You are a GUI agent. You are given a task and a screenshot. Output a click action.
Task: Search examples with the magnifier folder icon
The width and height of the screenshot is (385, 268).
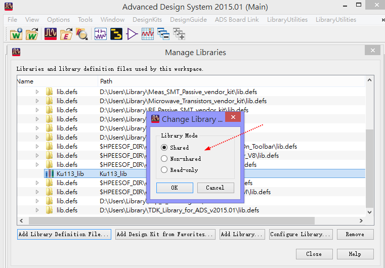pyautogui.click(x=82, y=34)
